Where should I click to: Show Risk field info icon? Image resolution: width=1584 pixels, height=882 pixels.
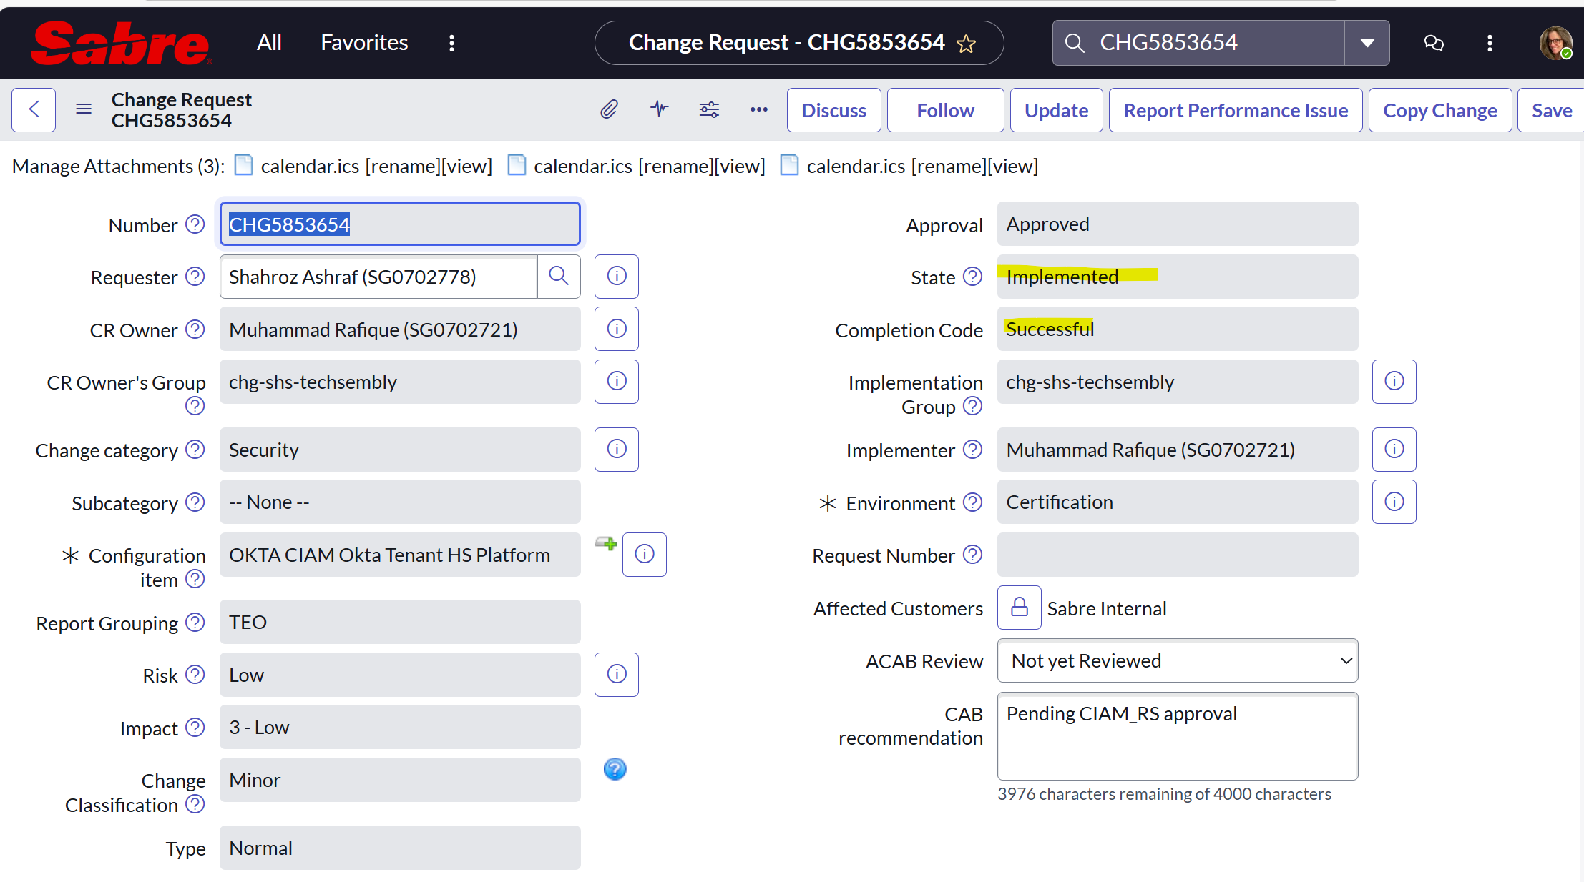(x=617, y=674)
